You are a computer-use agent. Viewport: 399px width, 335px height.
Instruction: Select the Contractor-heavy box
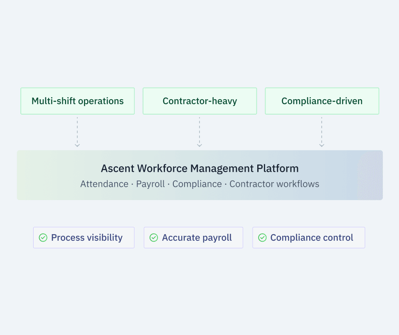(200, 101)
